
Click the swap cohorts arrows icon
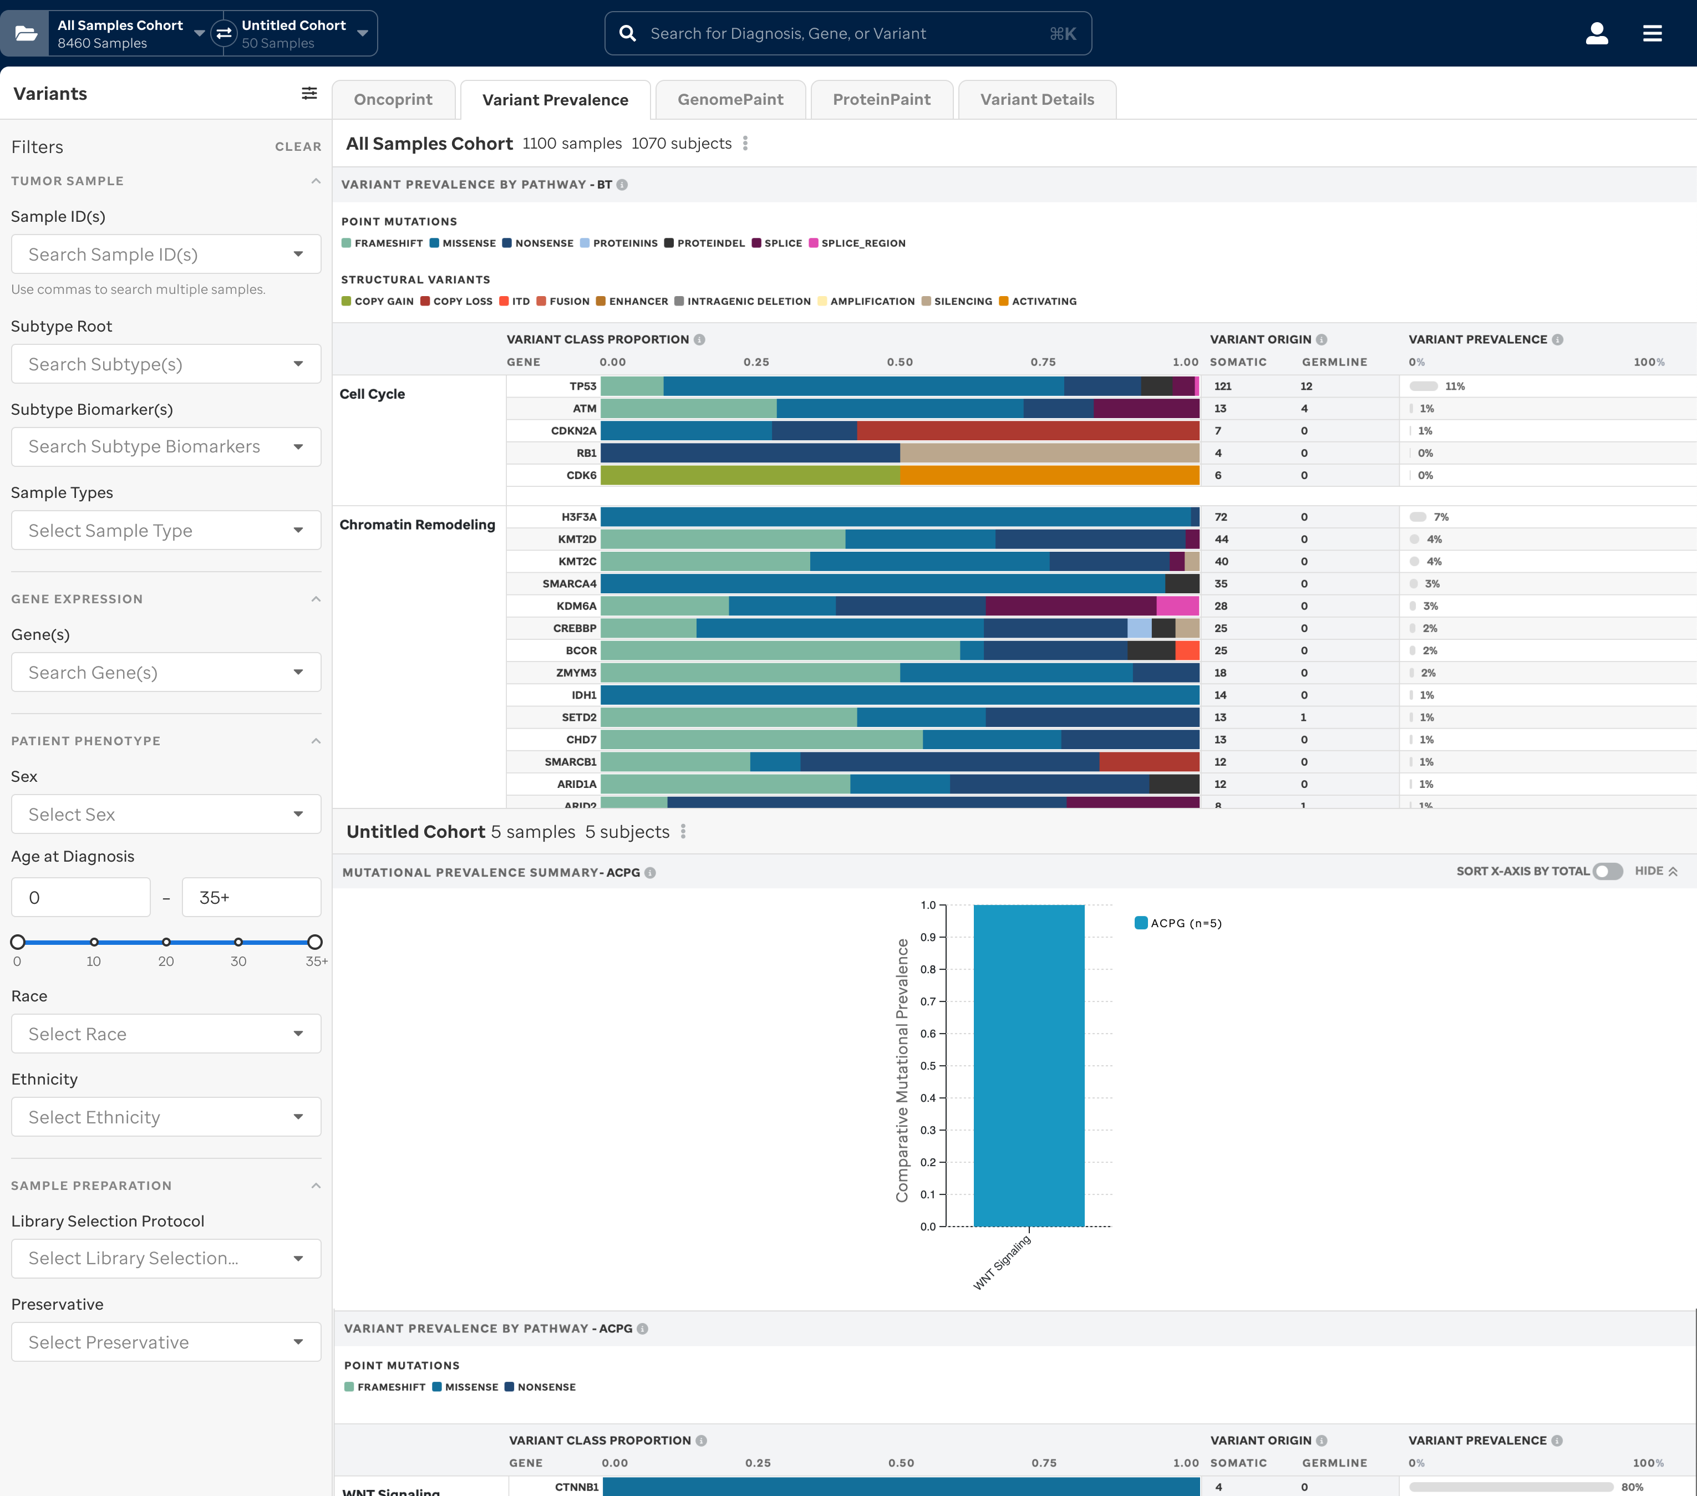[223, 33]
